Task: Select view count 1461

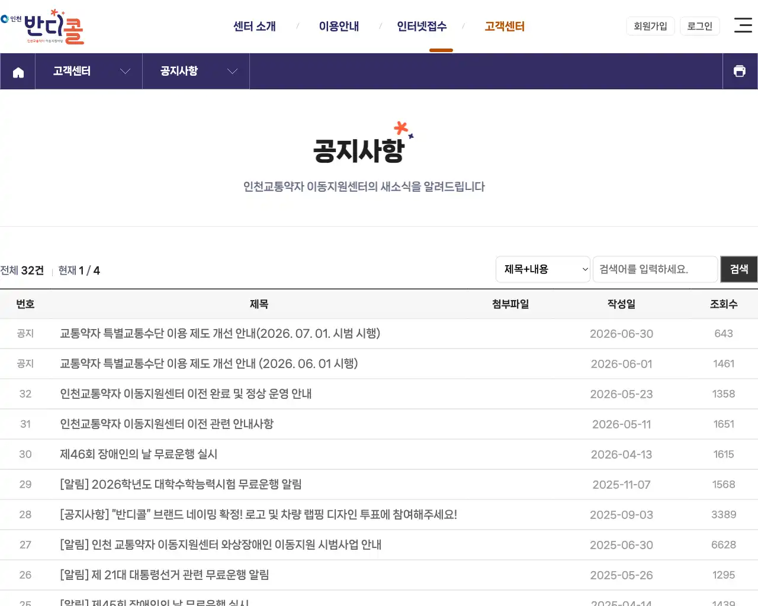Action: (x=724, y=364)
